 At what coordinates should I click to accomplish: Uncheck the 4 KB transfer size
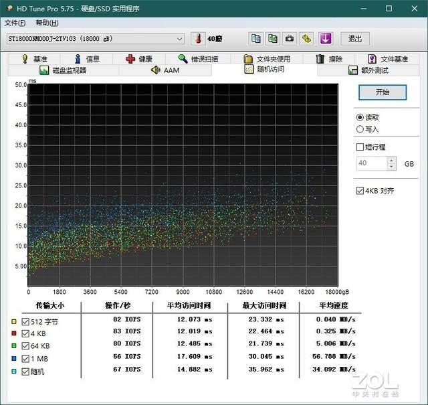(x=25, y=333)
